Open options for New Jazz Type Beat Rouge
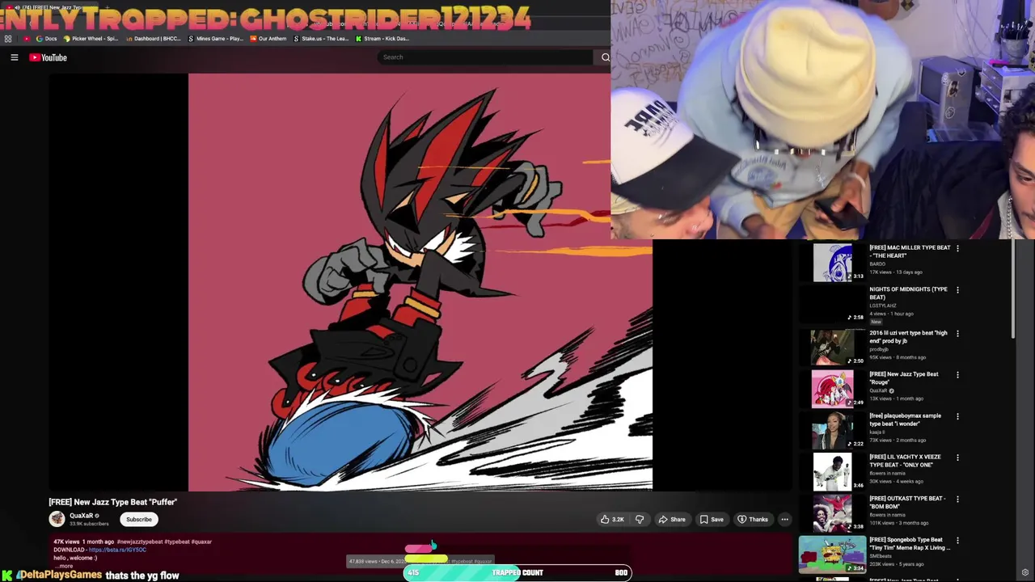The height and width of the screenshot is (582, 1035). coord(957,375)
